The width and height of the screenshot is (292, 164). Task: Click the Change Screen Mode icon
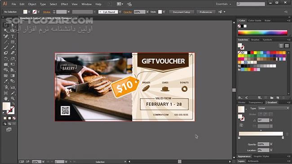point(9,129)
